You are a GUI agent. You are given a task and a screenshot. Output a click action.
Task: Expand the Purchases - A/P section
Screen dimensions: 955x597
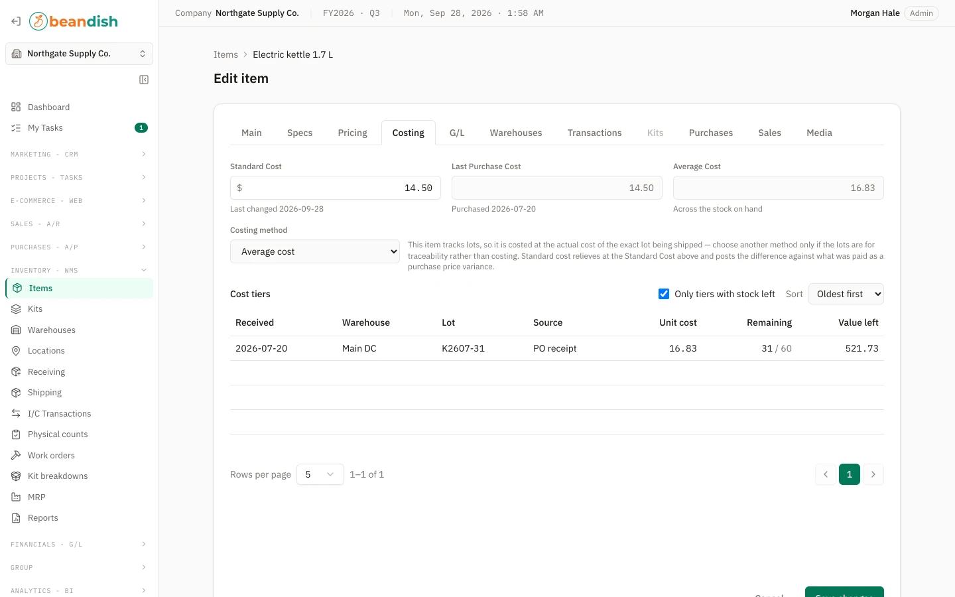pyautogui.click(x=79, y=247)
